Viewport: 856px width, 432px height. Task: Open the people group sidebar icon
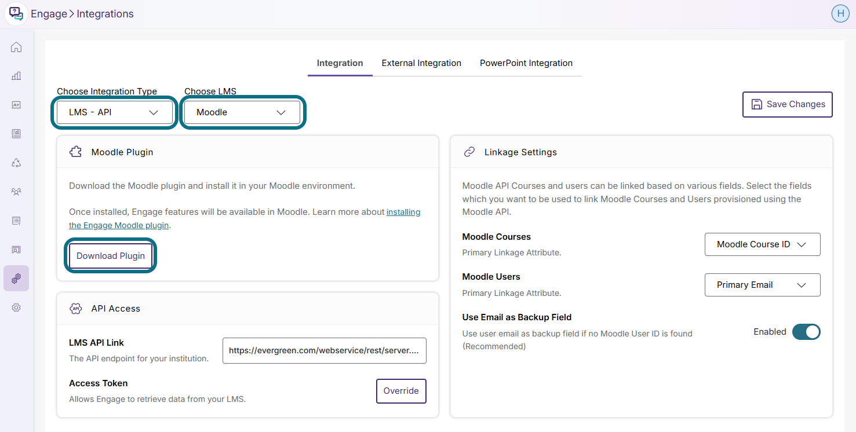point(16,192)
